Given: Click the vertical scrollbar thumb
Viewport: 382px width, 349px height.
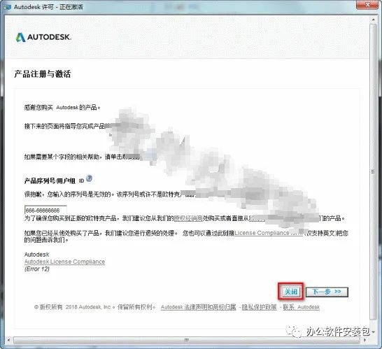Looking at the screenshot, I should 373,171.
